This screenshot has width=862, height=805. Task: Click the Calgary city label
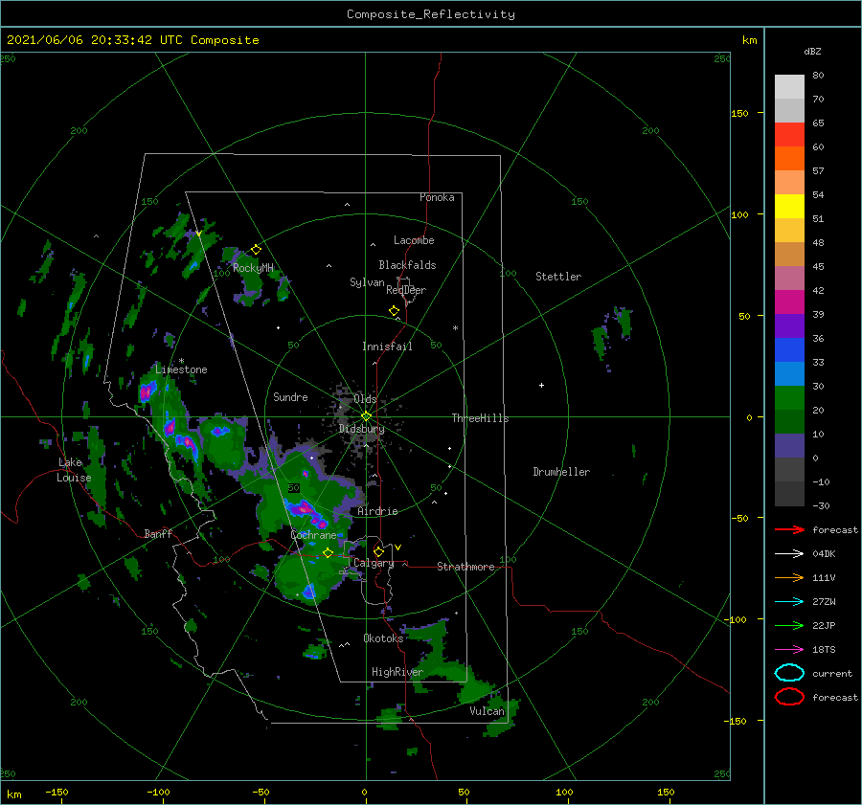[374, 563]
